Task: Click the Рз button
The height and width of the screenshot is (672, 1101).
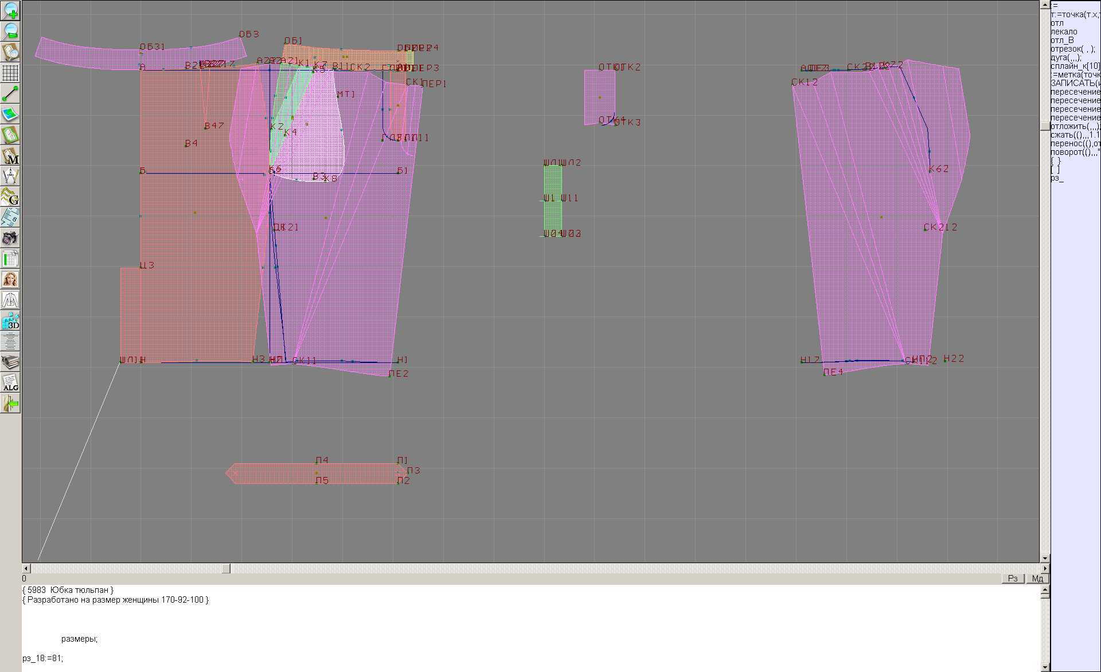Action: tap(1013, 579)
